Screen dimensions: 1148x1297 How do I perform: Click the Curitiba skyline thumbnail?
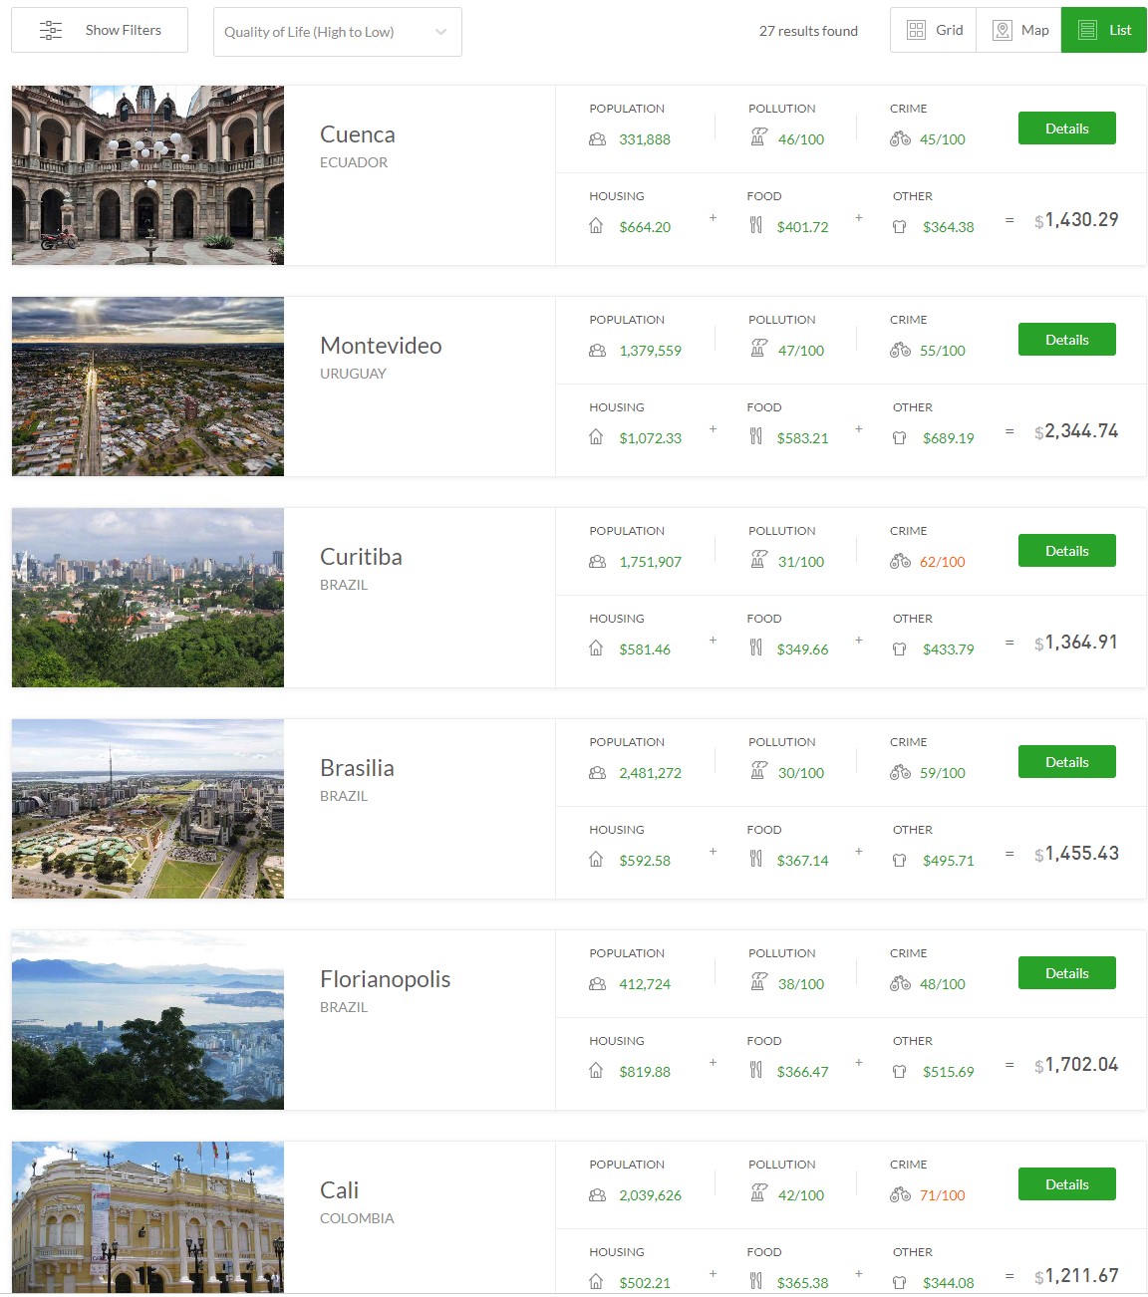point(147,598)
